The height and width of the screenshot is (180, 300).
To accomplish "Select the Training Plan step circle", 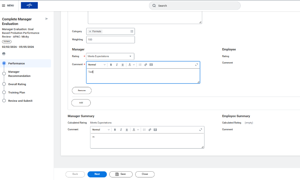I will click(x=4, y=92).
